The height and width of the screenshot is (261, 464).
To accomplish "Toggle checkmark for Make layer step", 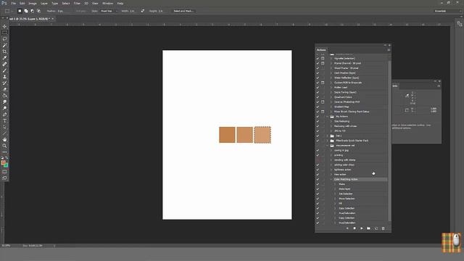I will click(x=318, y=188).
